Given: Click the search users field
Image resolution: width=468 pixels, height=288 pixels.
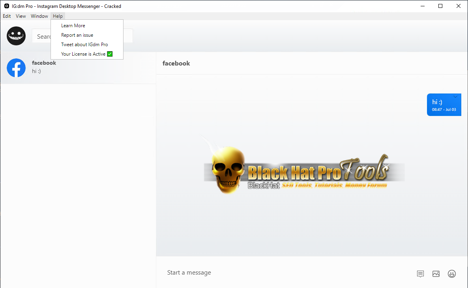Looking at the screenshot, I should [82, 36].
